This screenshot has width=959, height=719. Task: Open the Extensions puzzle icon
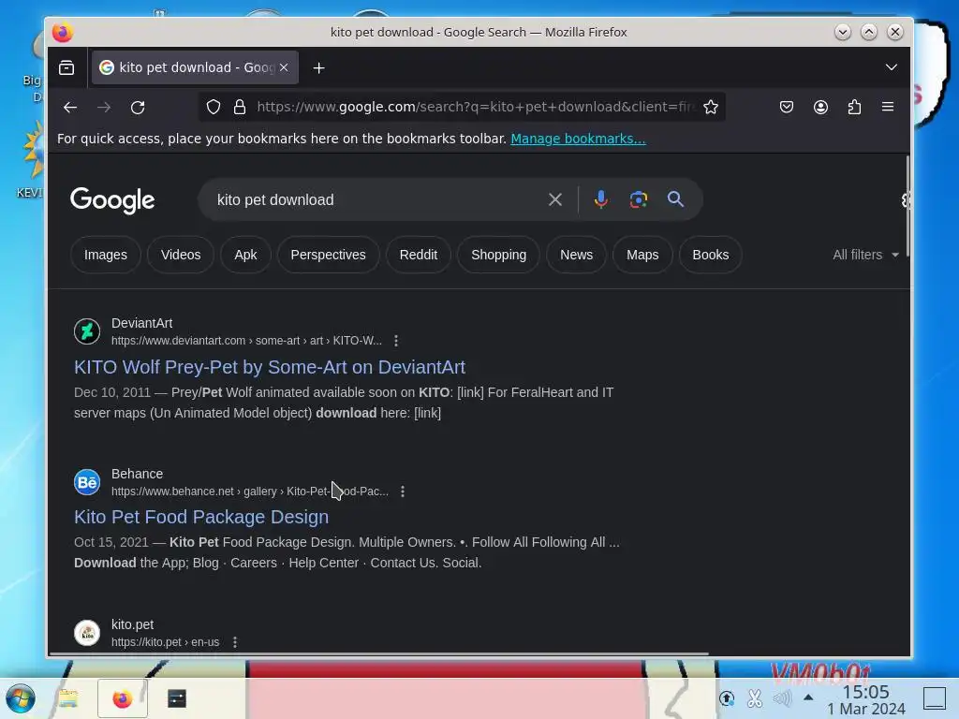click(x=854, y=107)
